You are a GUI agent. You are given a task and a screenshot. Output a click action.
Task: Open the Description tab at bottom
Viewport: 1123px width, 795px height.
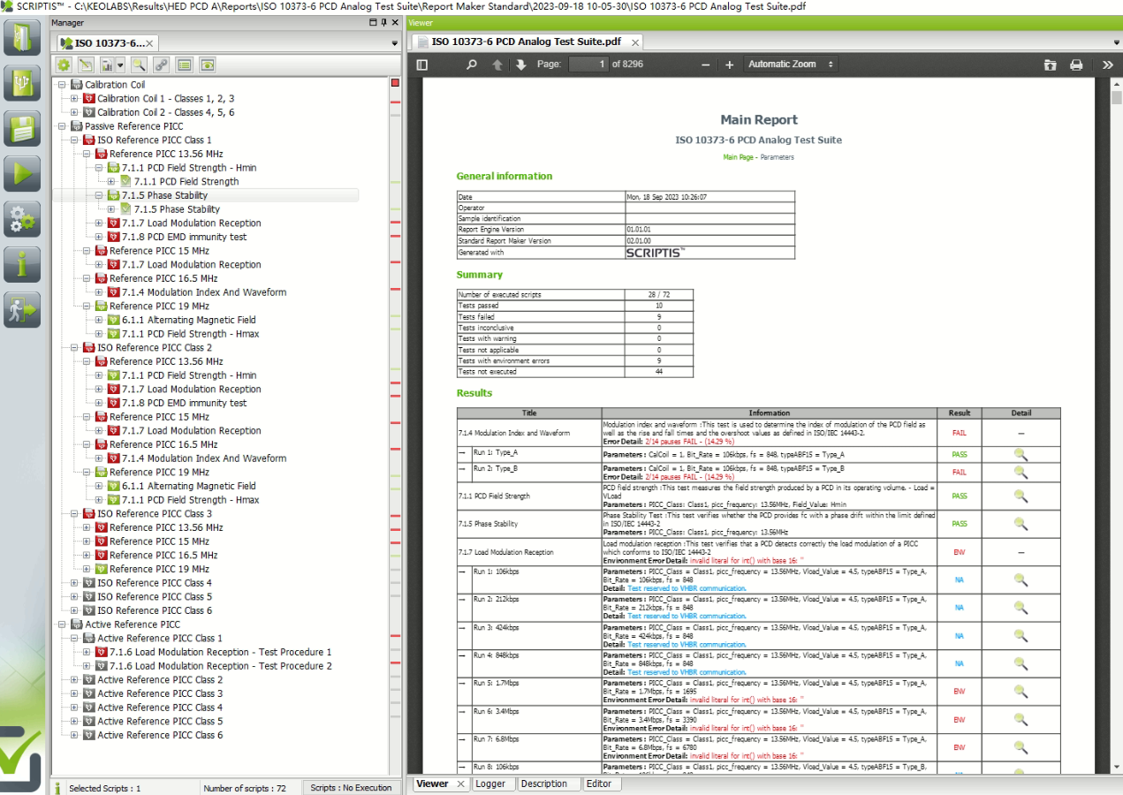(543, 784)
